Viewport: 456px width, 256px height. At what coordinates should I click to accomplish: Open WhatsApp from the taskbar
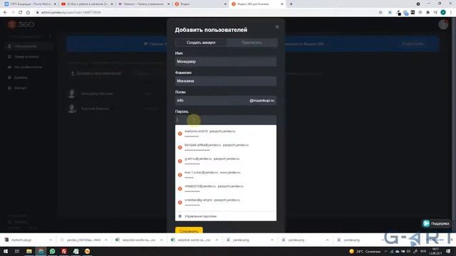coord(52,251)
